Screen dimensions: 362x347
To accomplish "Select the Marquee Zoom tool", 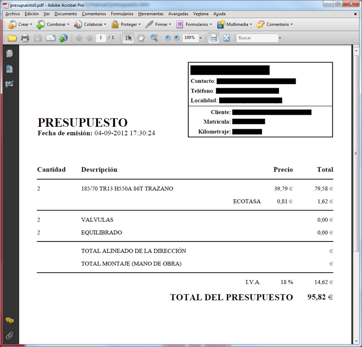I will click(x=154, y=38).
